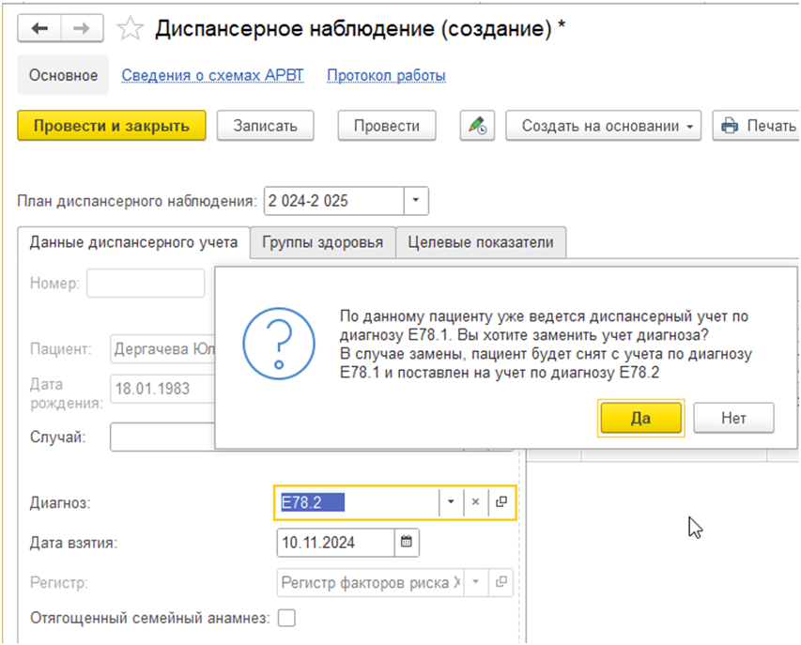Expand the Создать на основании menu

click(603, 126)
